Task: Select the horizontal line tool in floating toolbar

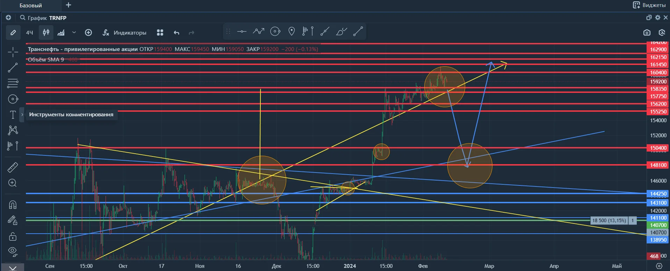Action: (242, 31)
